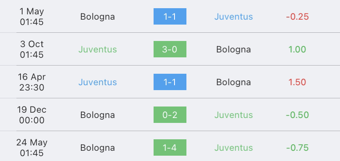Select Bologna in the 19 Dec match
The height and width of the screenshot is (161, 340).
click(x=97, y=115)
